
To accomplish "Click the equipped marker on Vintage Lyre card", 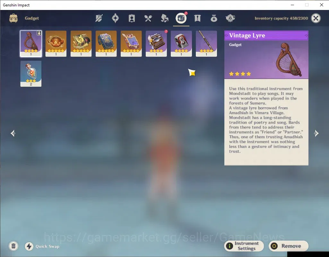I will [x=39, y=33].
